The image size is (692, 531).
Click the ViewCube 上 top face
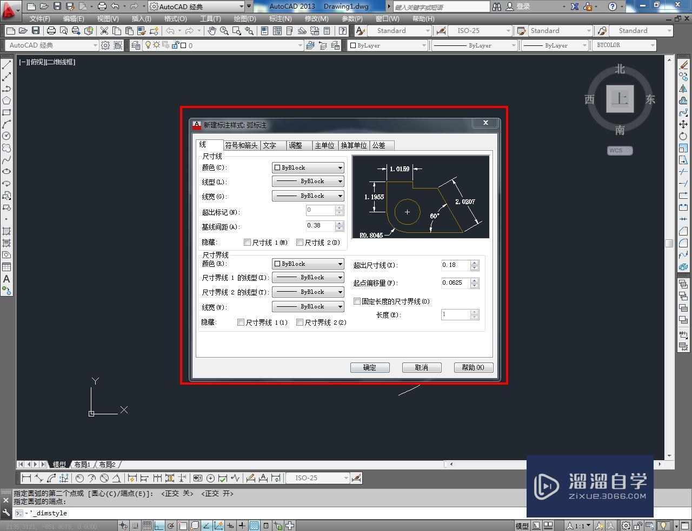[620, 99]
